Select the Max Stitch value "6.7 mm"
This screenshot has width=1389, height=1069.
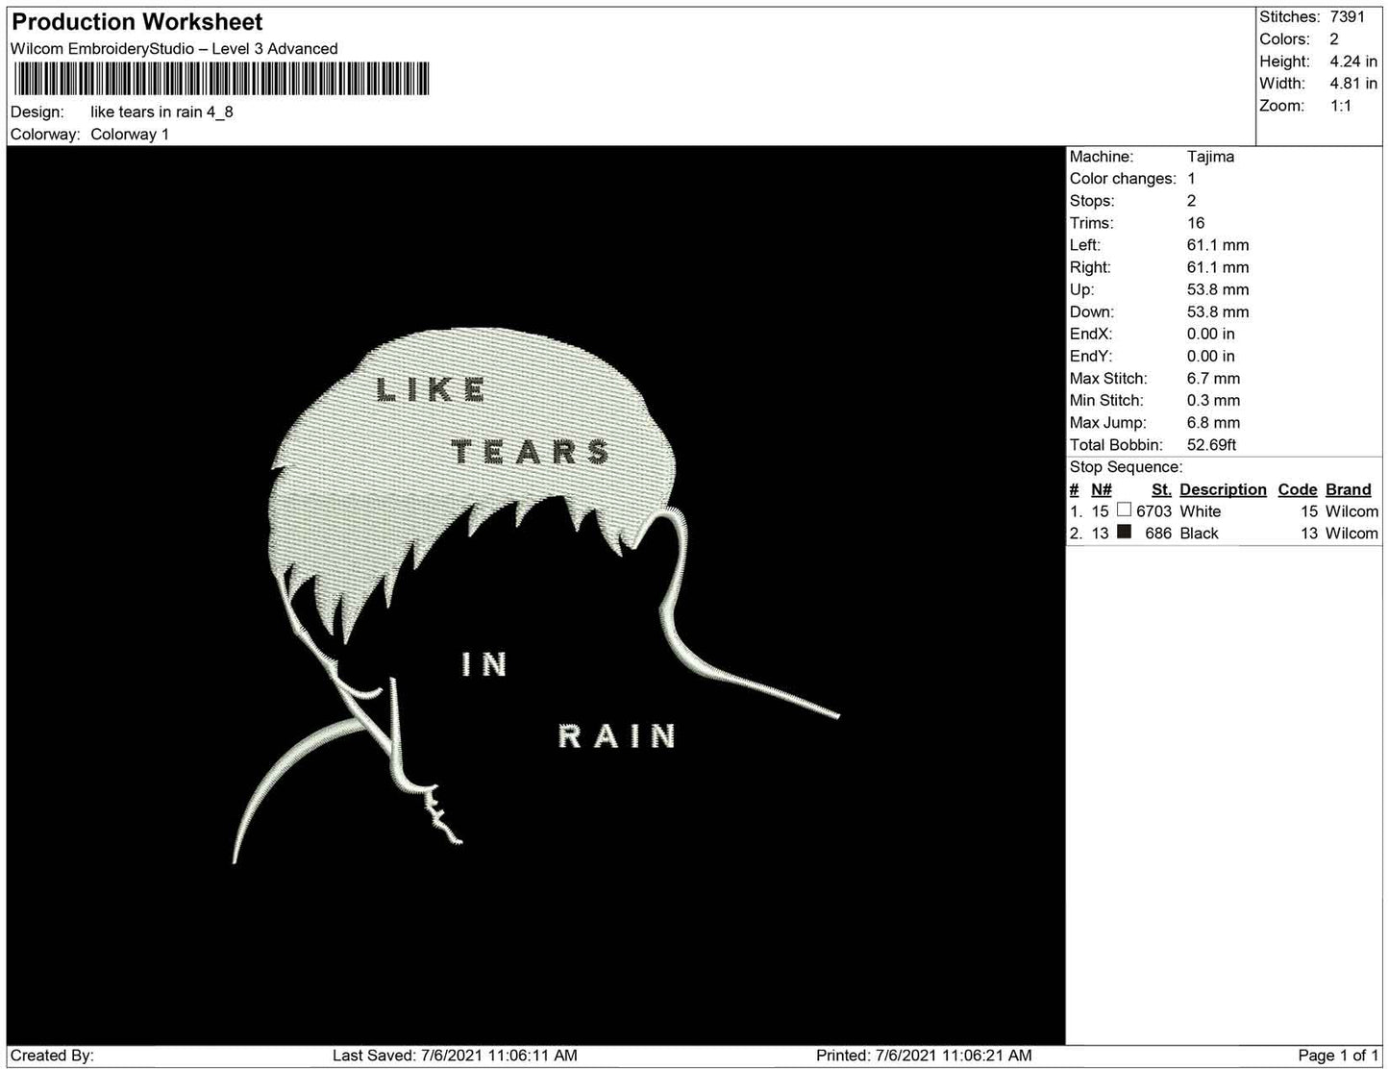(1214, 379)
